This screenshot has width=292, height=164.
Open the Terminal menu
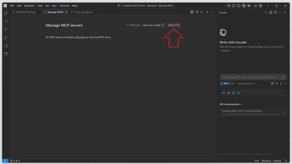click(x=64, y=6)
